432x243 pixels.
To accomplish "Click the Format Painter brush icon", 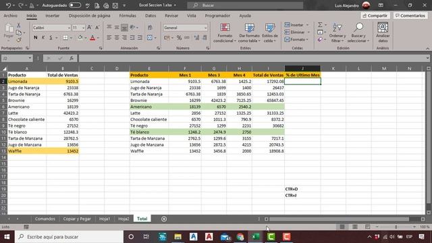I will coord(19,40).
